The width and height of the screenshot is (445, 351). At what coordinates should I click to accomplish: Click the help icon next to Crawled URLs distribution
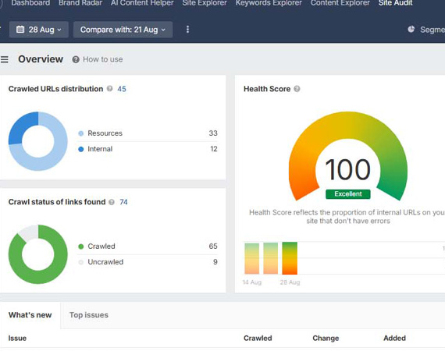tap(109, 89)
